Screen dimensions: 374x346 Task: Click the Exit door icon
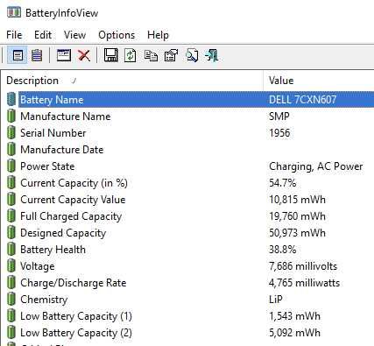pos(212,55)
